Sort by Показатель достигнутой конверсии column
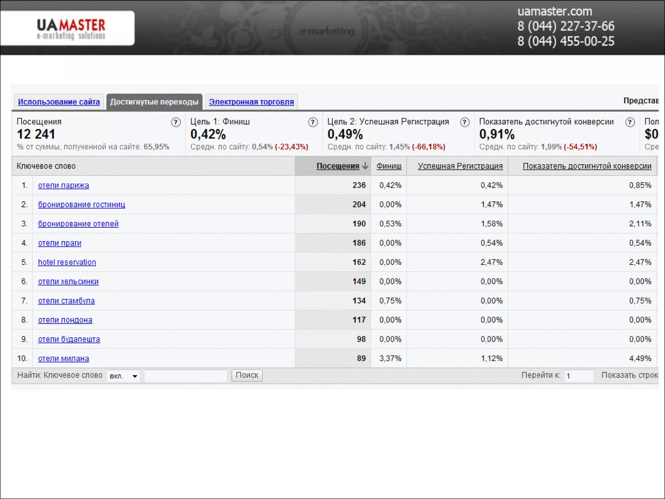665x499 pixels. coord(587,166)
